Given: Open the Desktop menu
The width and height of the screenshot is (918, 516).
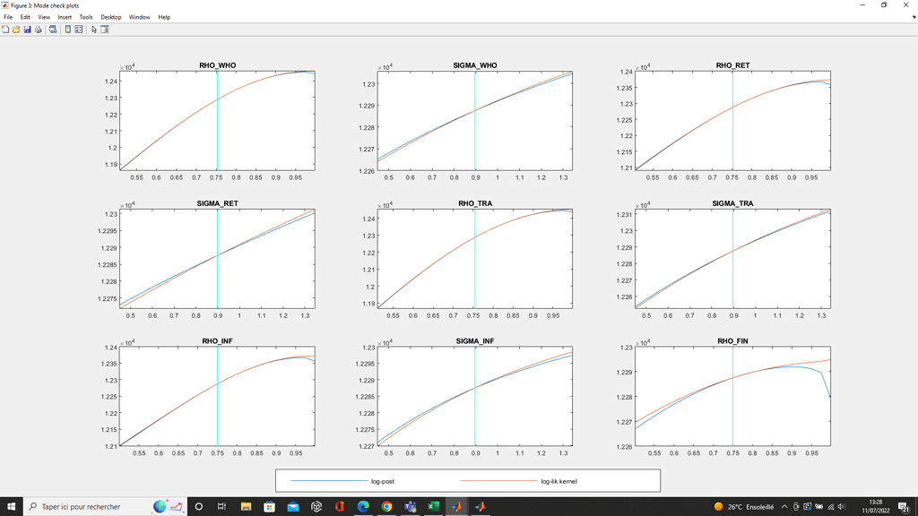Looking at the screenshot, I should (111, 16).
